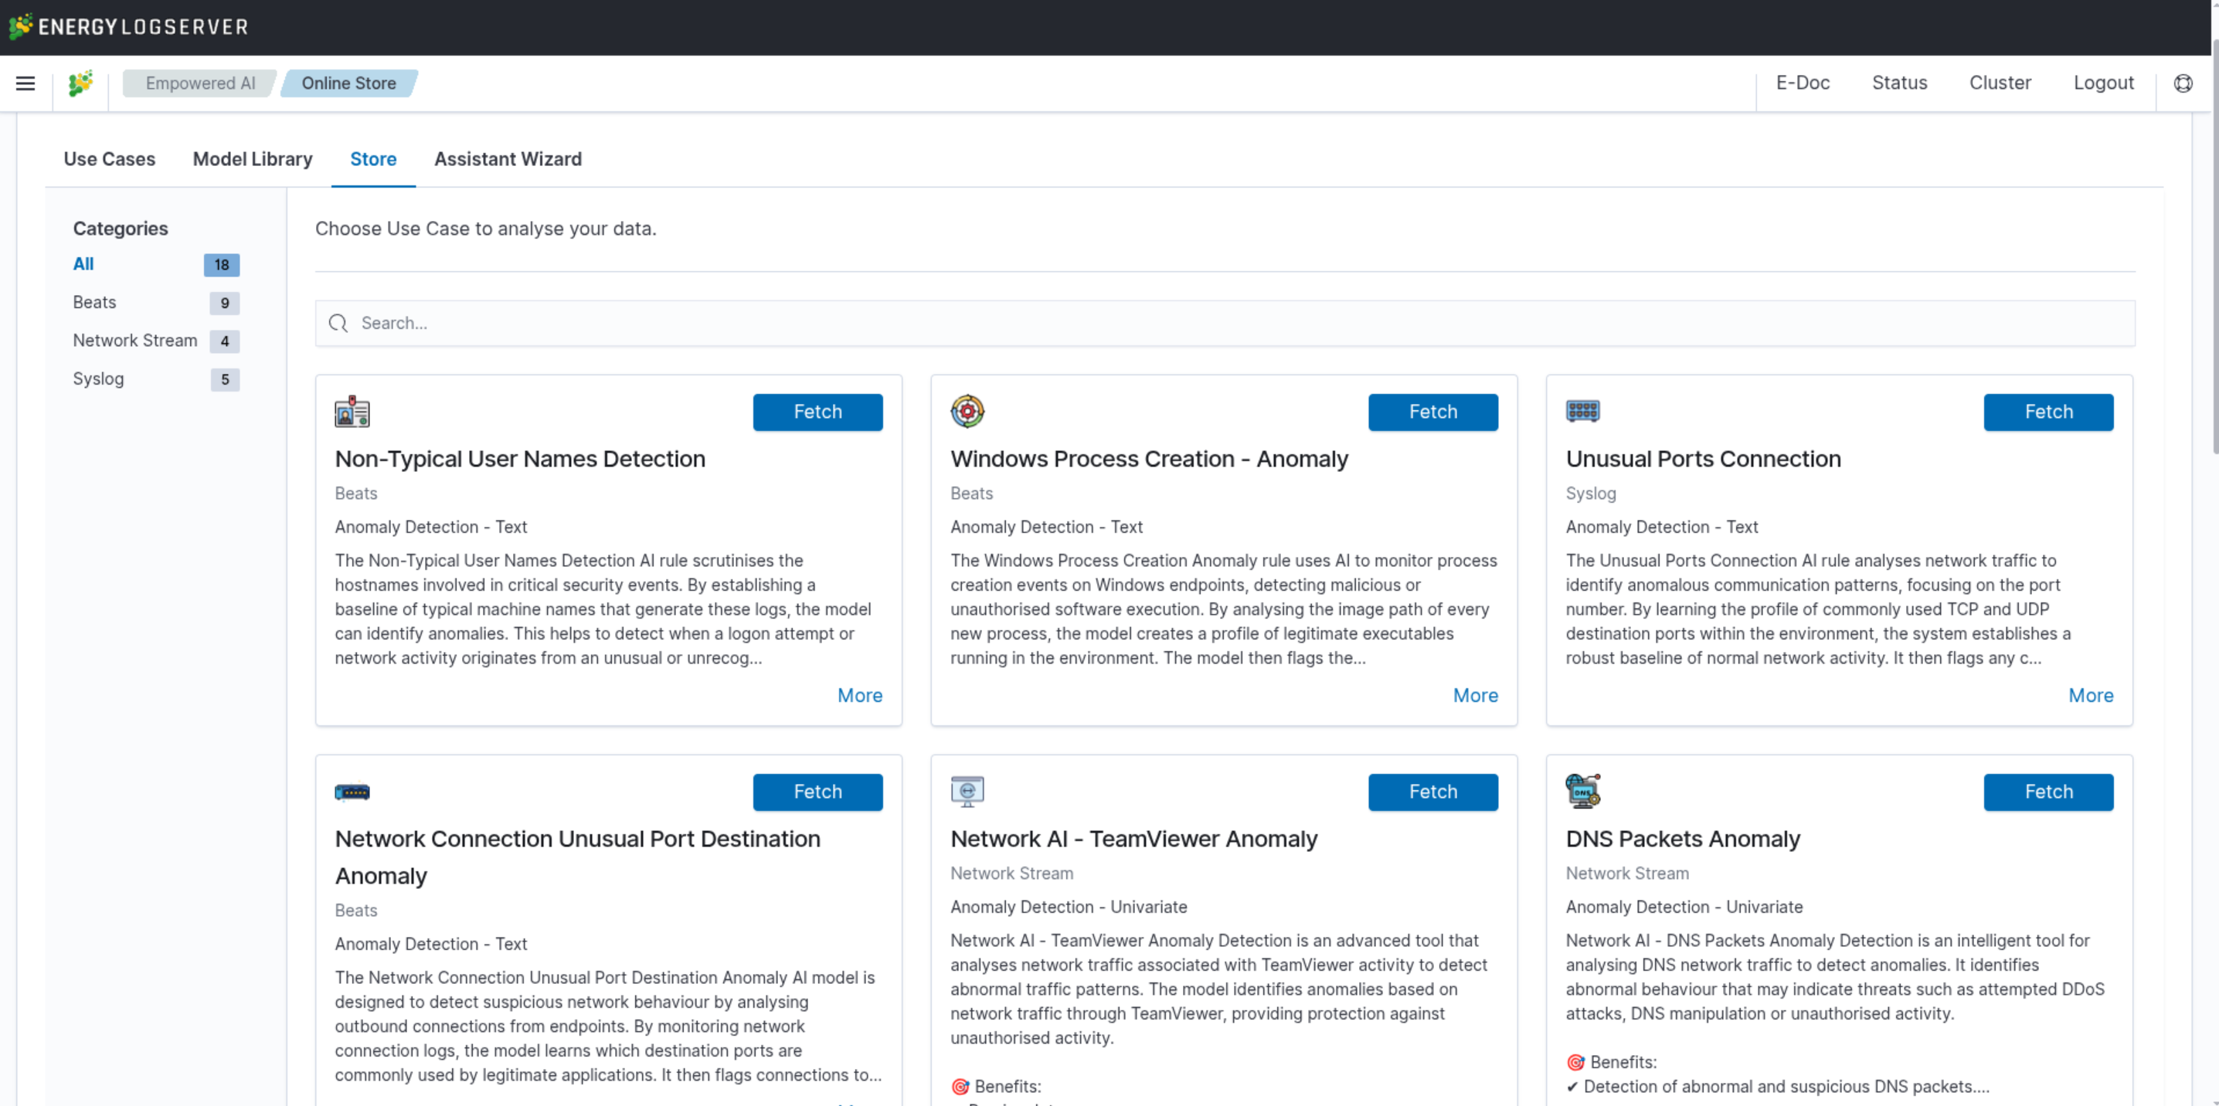Image resolution: width=2219 pixels, height=1106 pixels.
Task: Open the help lifebuoy icon
Action: (x=2183, y=83)
